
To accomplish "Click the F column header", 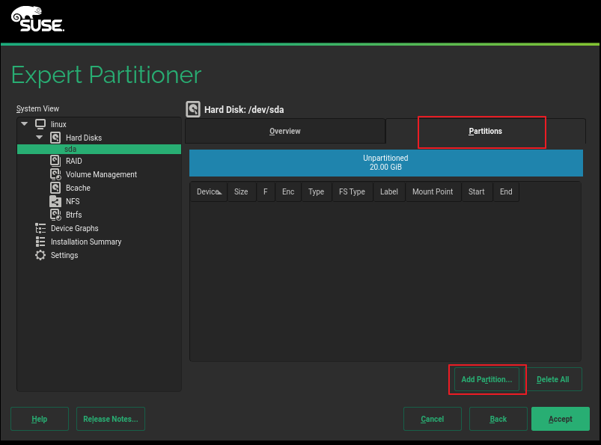I will point(266,191).
